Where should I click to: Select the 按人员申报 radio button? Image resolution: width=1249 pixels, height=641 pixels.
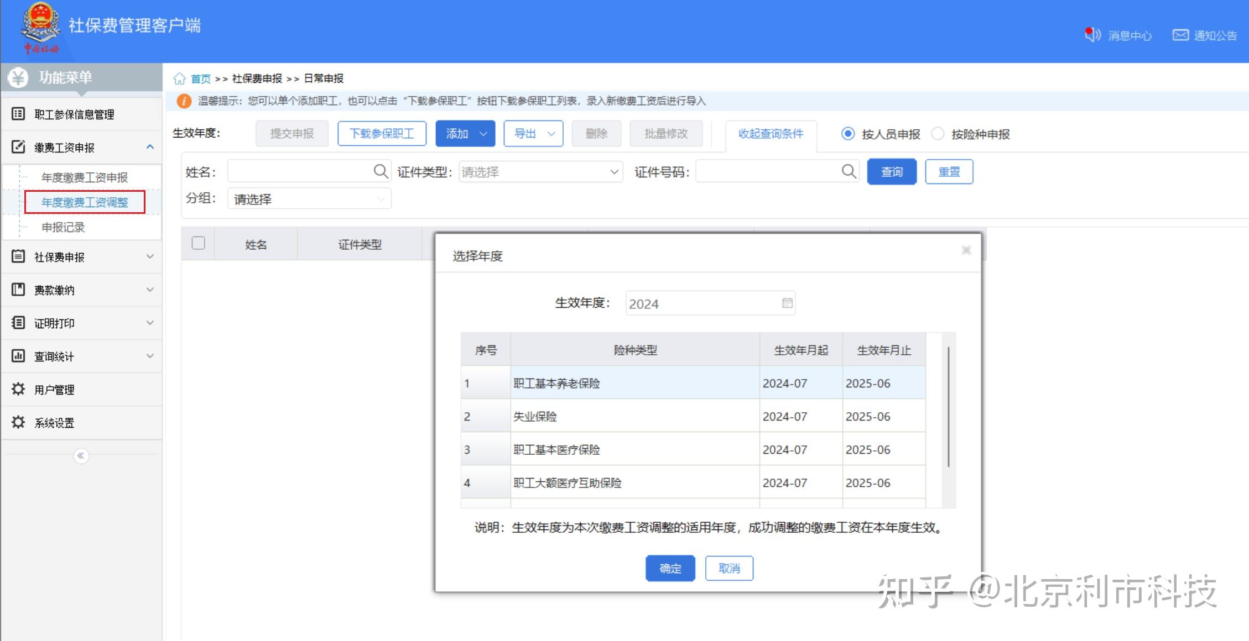(847, 134)
